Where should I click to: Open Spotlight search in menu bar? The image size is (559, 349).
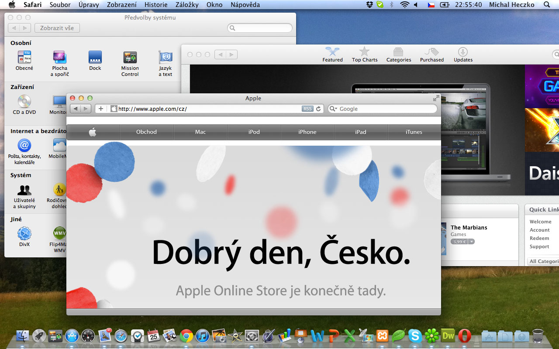tap(547, 5)
